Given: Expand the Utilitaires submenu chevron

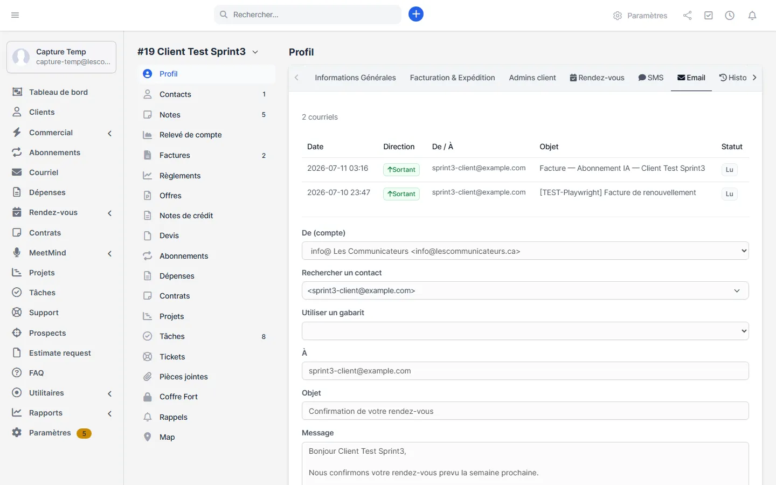Looking at the screenshot, I should [110, 393].
